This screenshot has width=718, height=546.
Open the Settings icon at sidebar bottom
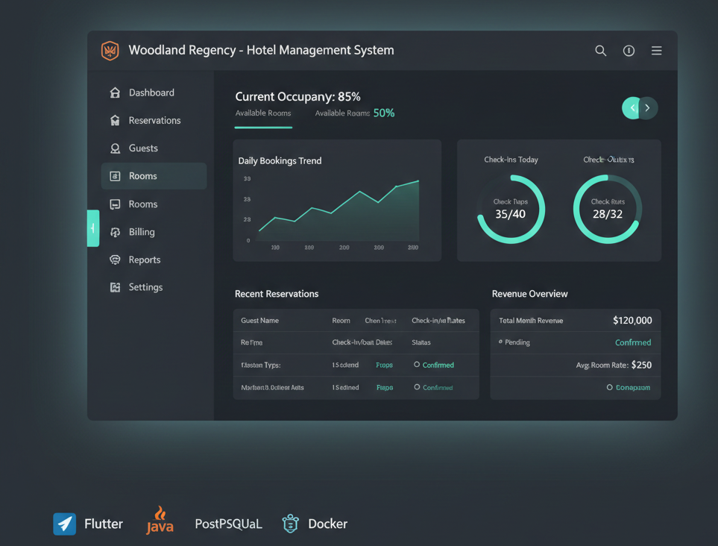click(x=116, y=287)
